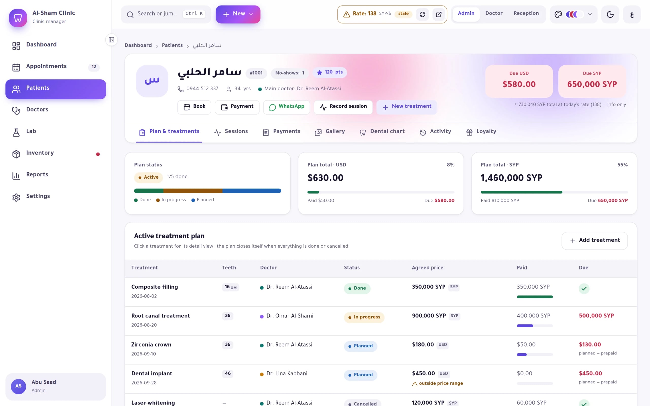Switch to Gallery tab
650x406 pixels.
coord(330,132)
